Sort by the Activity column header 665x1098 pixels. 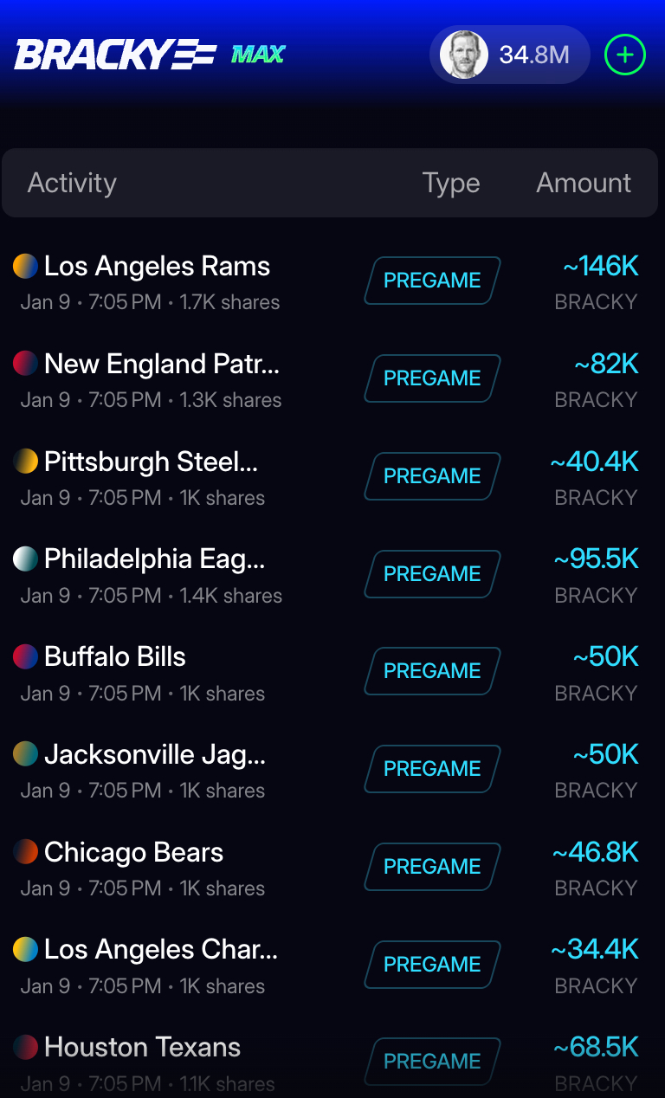click(72, 183)
